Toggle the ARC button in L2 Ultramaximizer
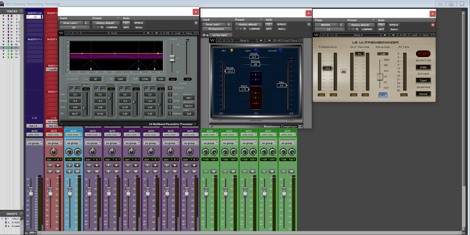Image resolution: width=470 pixels, height=235 pixels. 383,95
